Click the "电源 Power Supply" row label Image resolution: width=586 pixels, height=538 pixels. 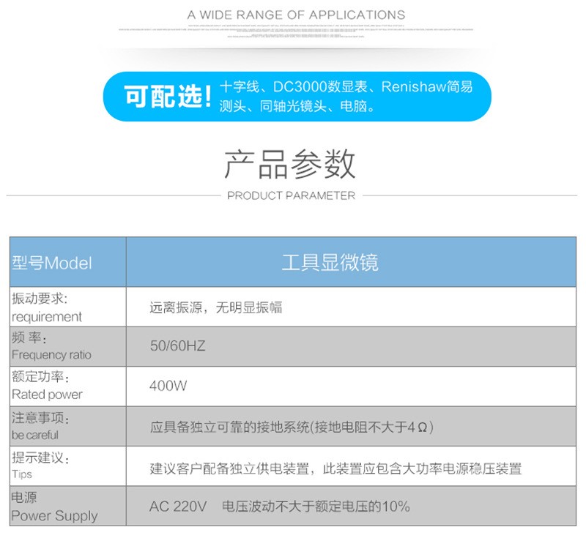pos(53,506)
